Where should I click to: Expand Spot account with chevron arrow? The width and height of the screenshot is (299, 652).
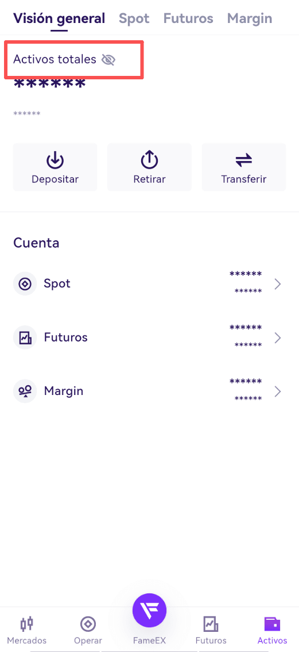tap(278, 284)
